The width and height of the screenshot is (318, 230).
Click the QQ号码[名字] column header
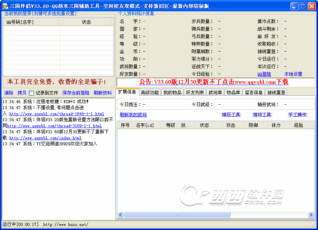(x=31, y=22)
